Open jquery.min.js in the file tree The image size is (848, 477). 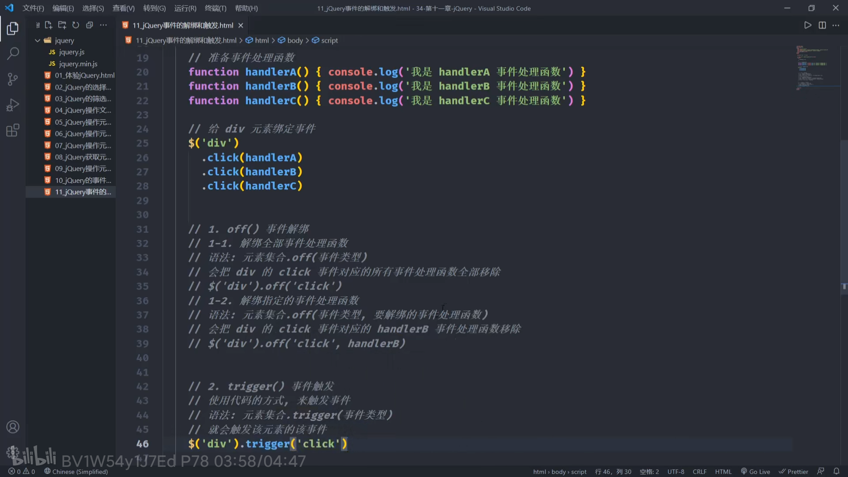pyautogui.click(x=78, y=64)
